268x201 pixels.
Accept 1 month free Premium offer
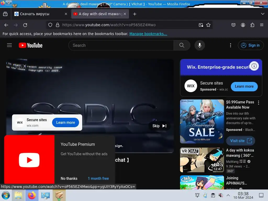point(98,178)
